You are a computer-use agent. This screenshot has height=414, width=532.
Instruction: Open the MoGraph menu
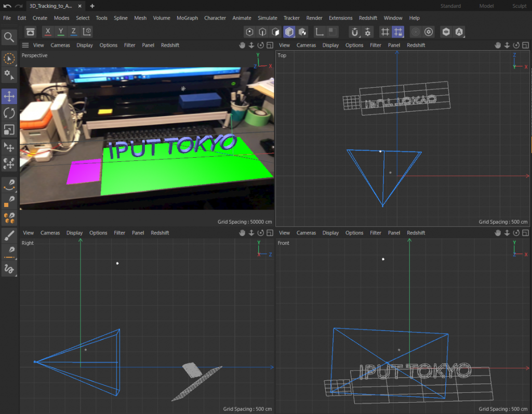click(187, 18)
